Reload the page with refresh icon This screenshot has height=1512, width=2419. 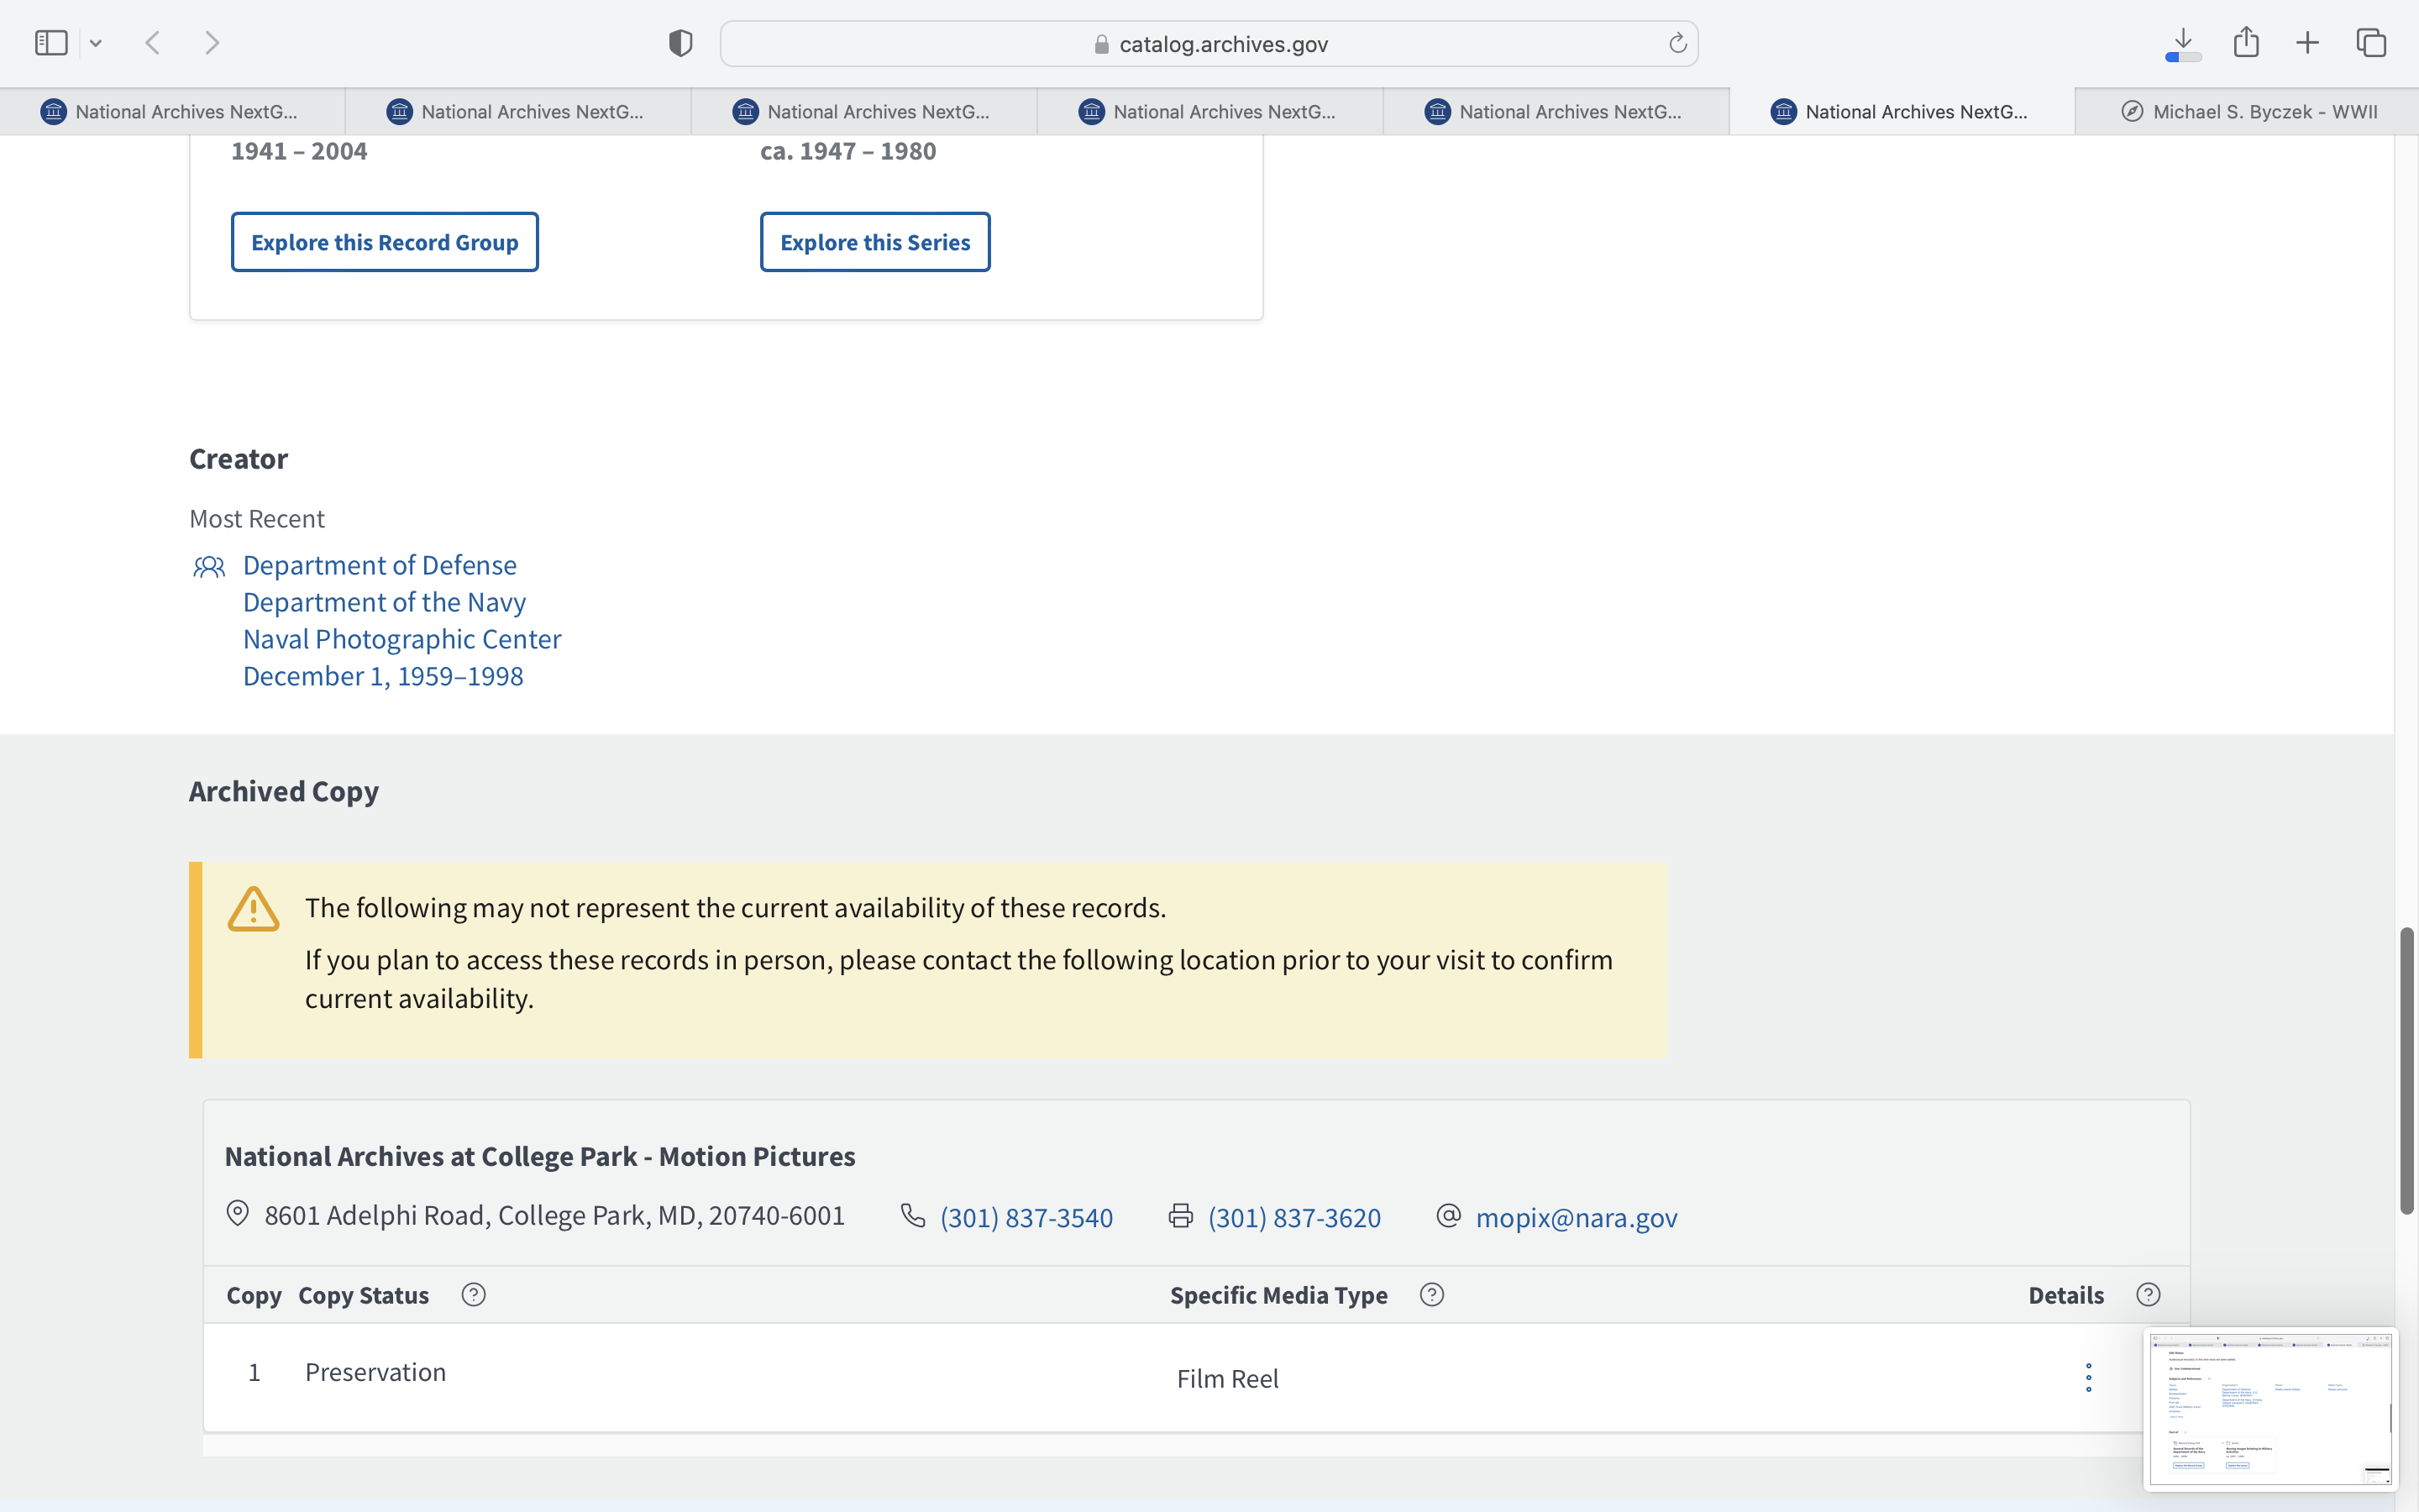(1677, 43)
